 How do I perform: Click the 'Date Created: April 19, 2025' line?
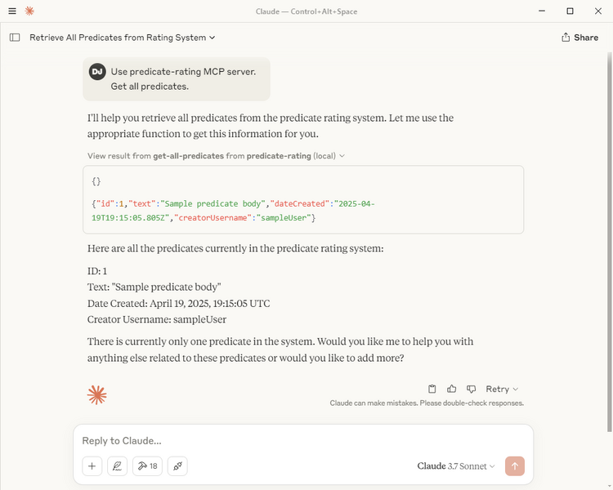coord(179,304)
